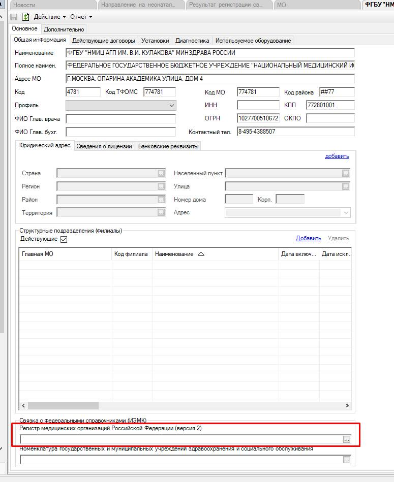
Task: Open ellipsis button for Номенклатура учреждений field
Action: coord(347,460)
